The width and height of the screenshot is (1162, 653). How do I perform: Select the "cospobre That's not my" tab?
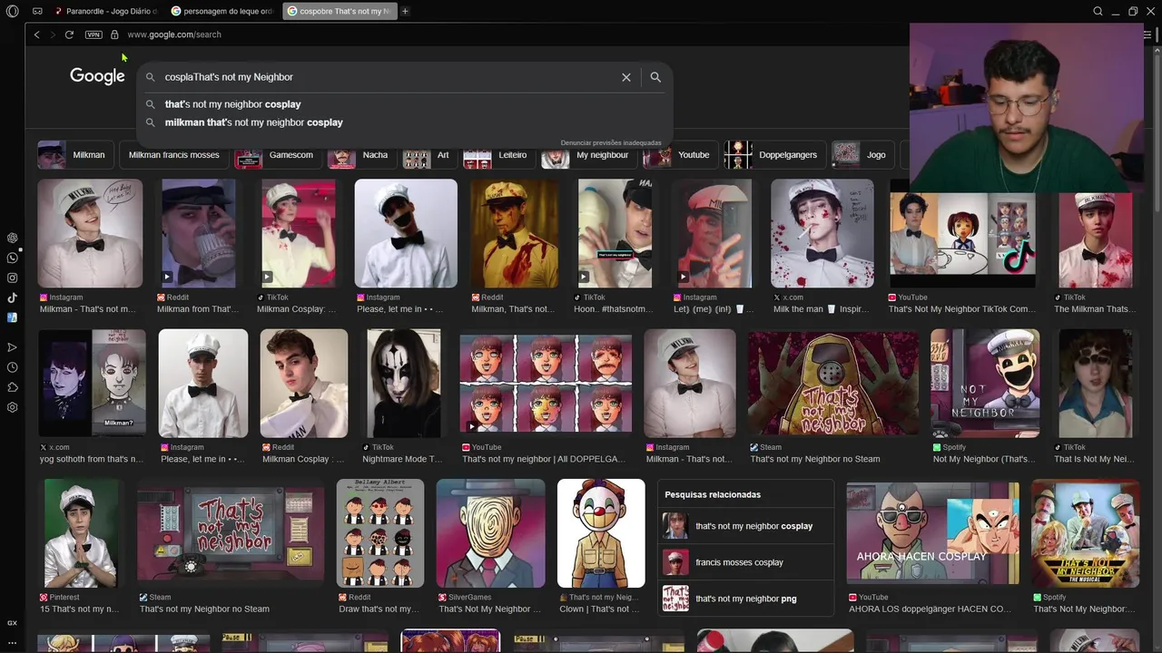click(339, 11)
